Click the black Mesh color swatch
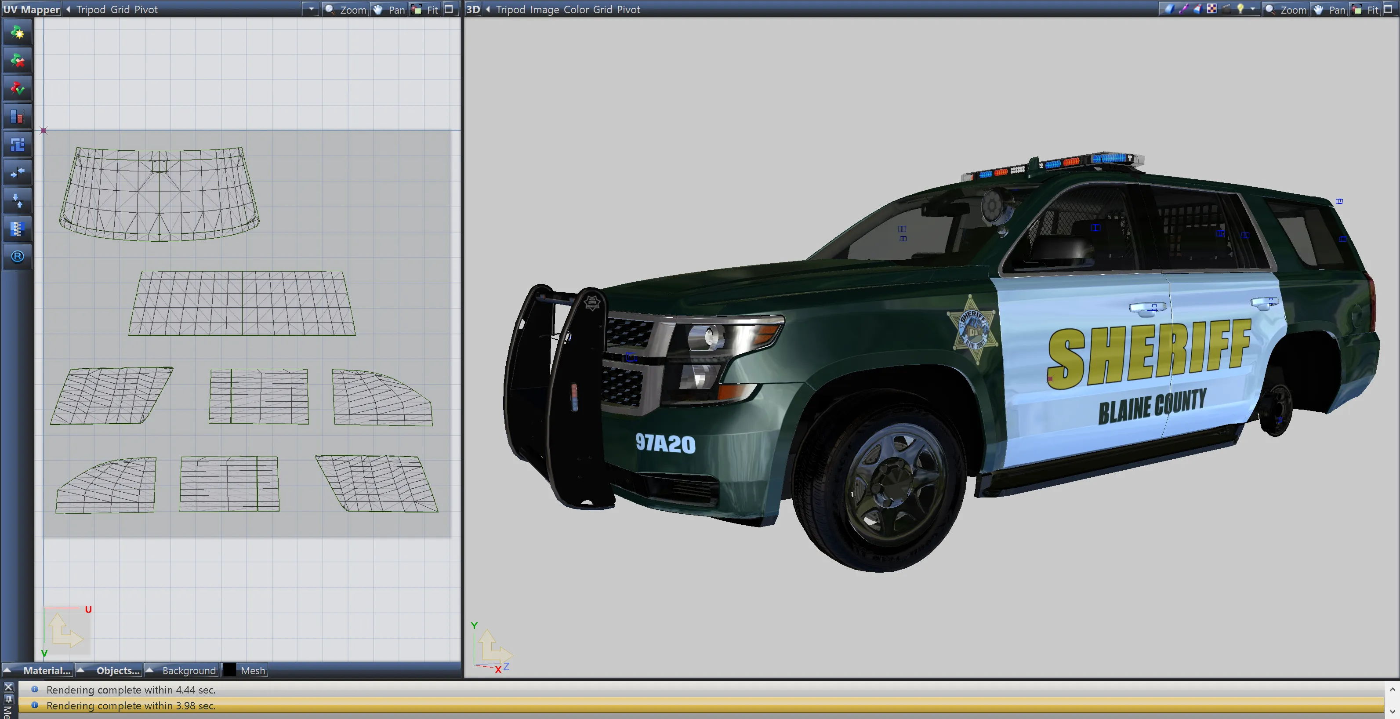Image resolution: width=1400 pixels, height=719 pixels. coord(230,670)
